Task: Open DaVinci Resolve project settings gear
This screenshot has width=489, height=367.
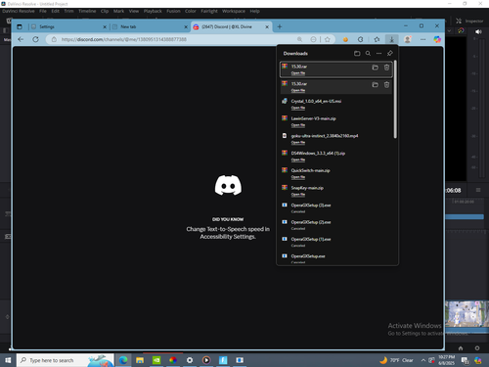Action: (477, 348)
